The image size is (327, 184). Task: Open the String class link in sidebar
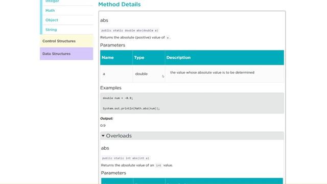click(x=51, y=30)
